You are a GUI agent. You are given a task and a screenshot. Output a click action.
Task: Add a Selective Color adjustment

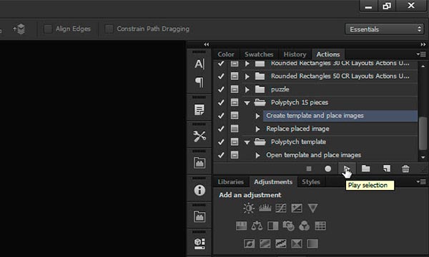(x=297, y=243)
